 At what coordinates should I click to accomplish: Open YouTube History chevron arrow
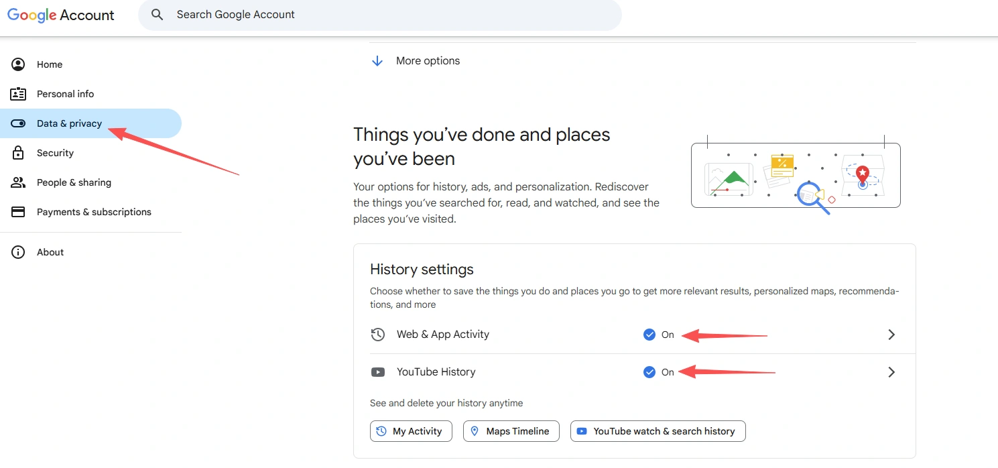(891, 372)
